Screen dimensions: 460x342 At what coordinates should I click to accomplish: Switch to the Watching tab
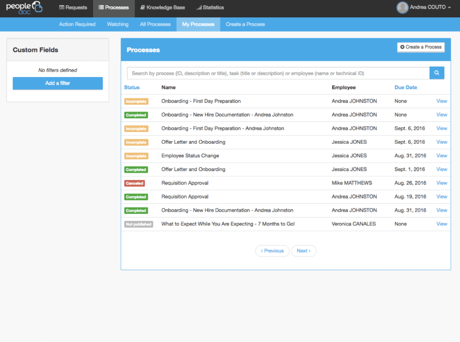[x=117, y=24]
